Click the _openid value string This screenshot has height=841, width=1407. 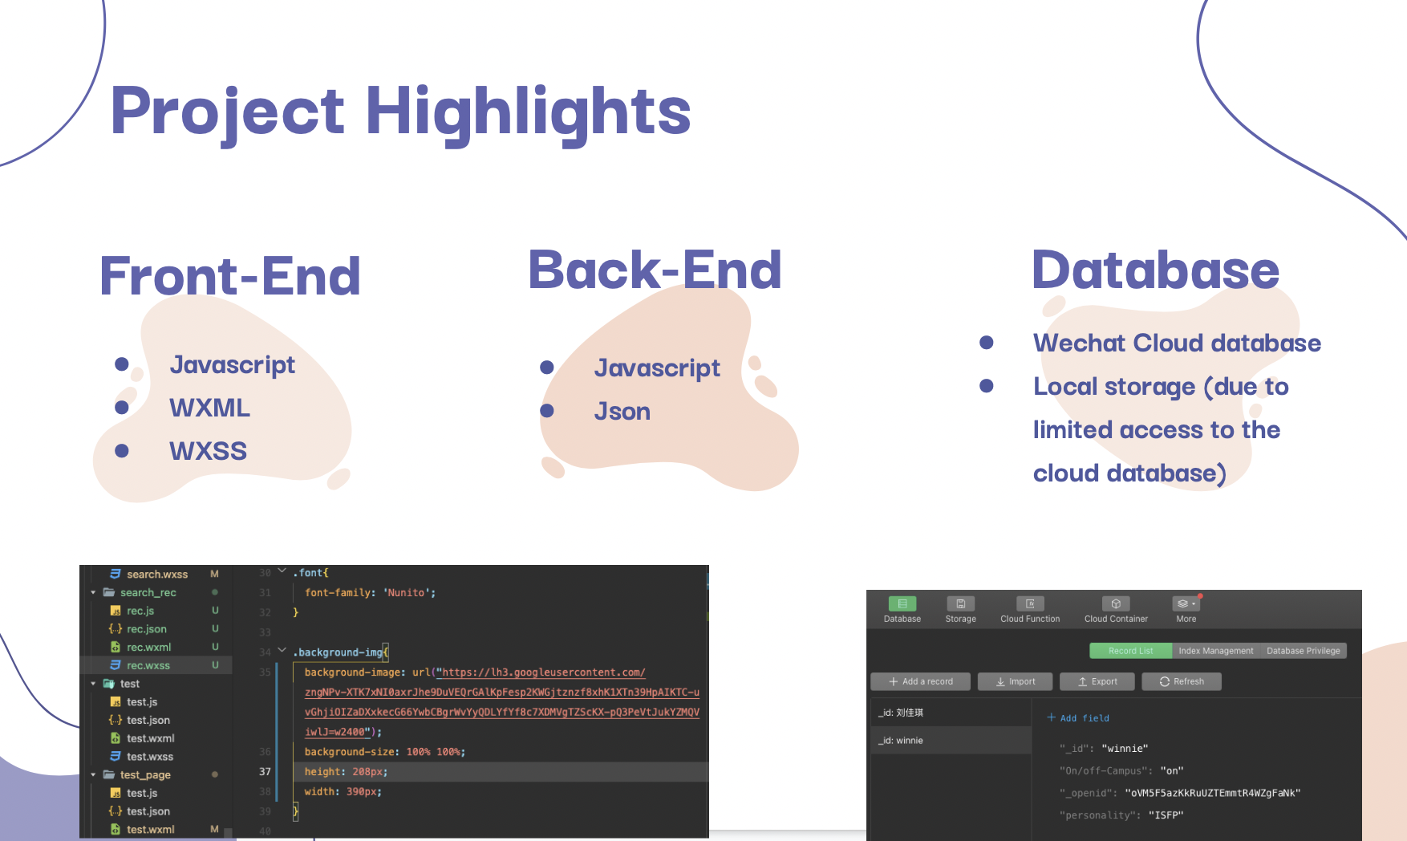tap(1212, 793)
